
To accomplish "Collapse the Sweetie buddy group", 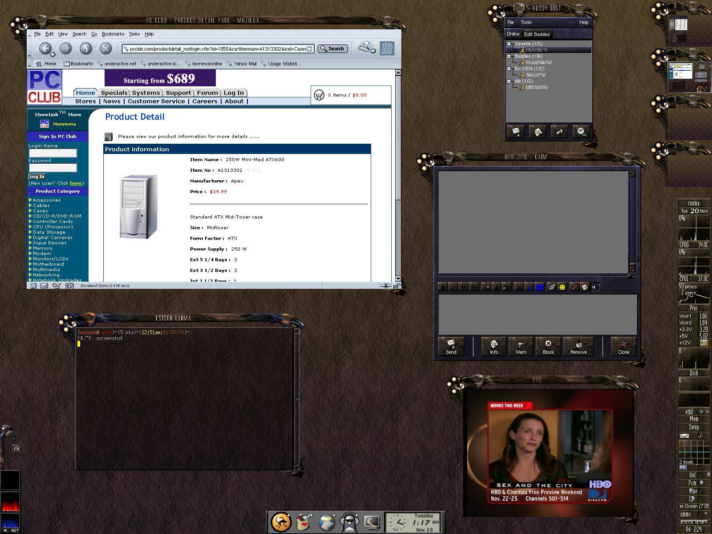I will [510, 44].
